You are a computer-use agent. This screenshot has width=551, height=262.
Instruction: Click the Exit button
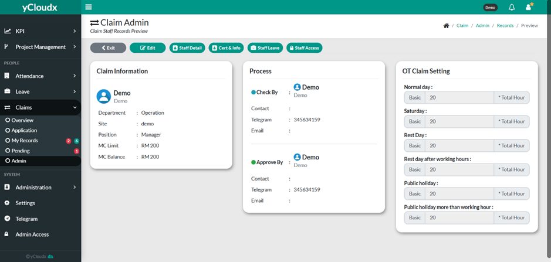(108, 47)
